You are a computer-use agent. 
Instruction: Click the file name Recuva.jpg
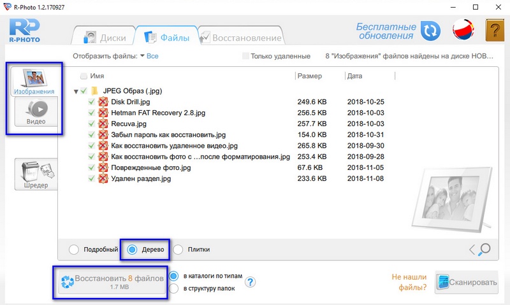[129, 124]
